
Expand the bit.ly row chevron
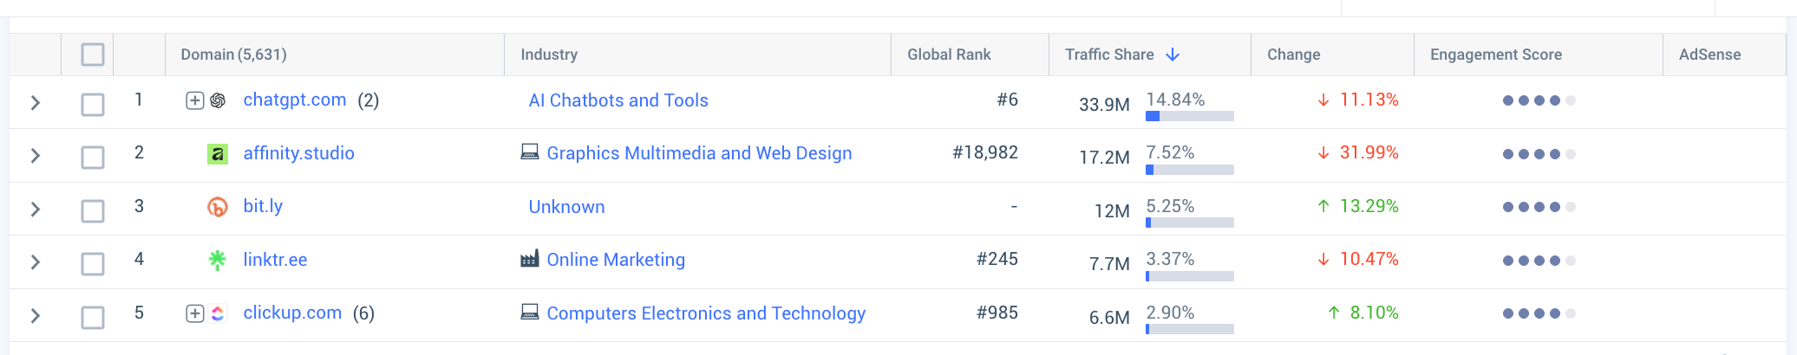(x=36, y=210)
